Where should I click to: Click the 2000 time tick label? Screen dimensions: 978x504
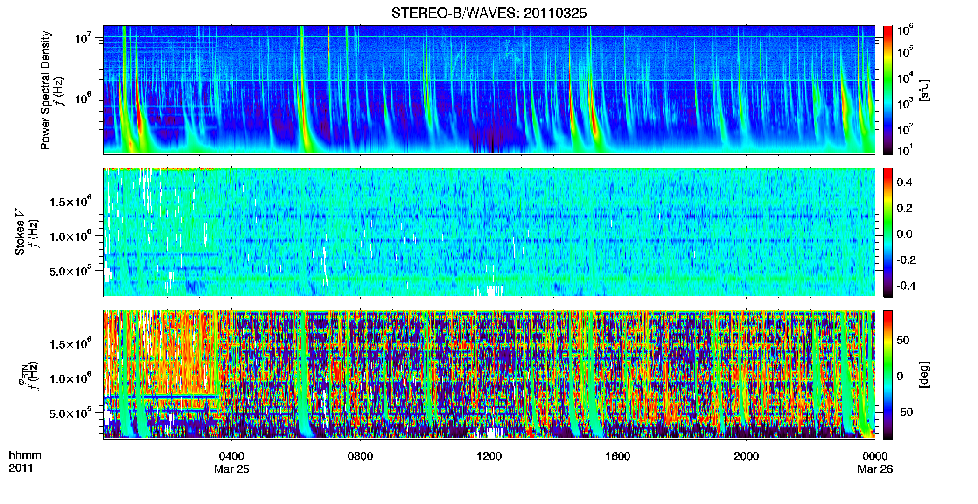(x=746, y=456)
